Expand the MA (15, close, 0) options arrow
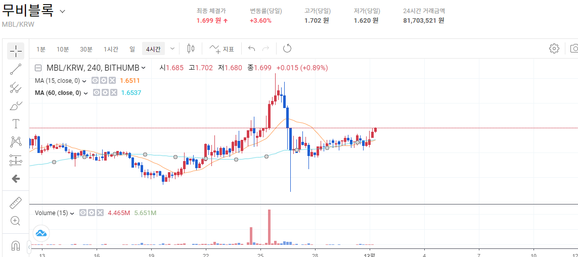 (x=84, y=81)
